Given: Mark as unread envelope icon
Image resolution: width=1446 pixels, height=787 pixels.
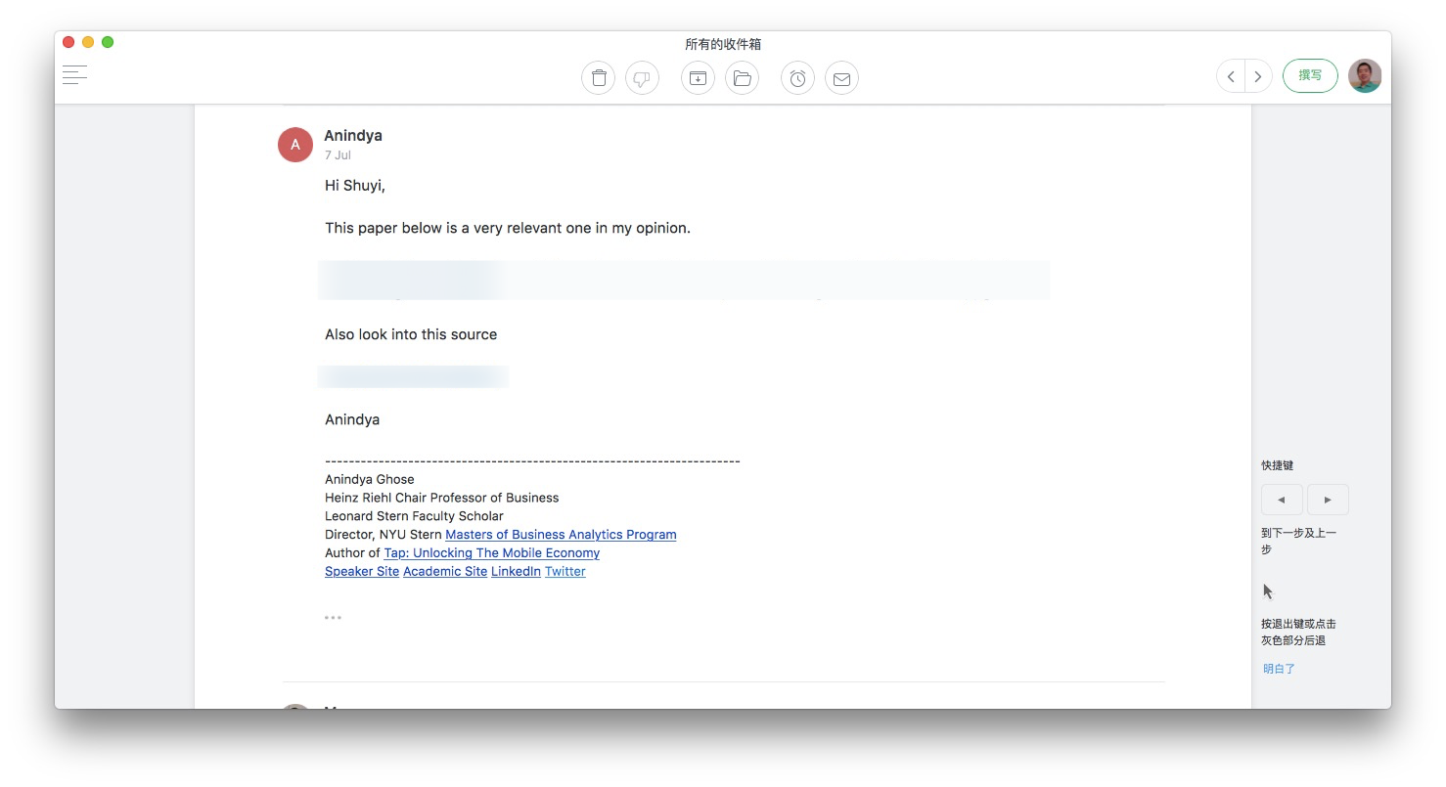Looking at the screenshot, I should click(x=841, y=78).
